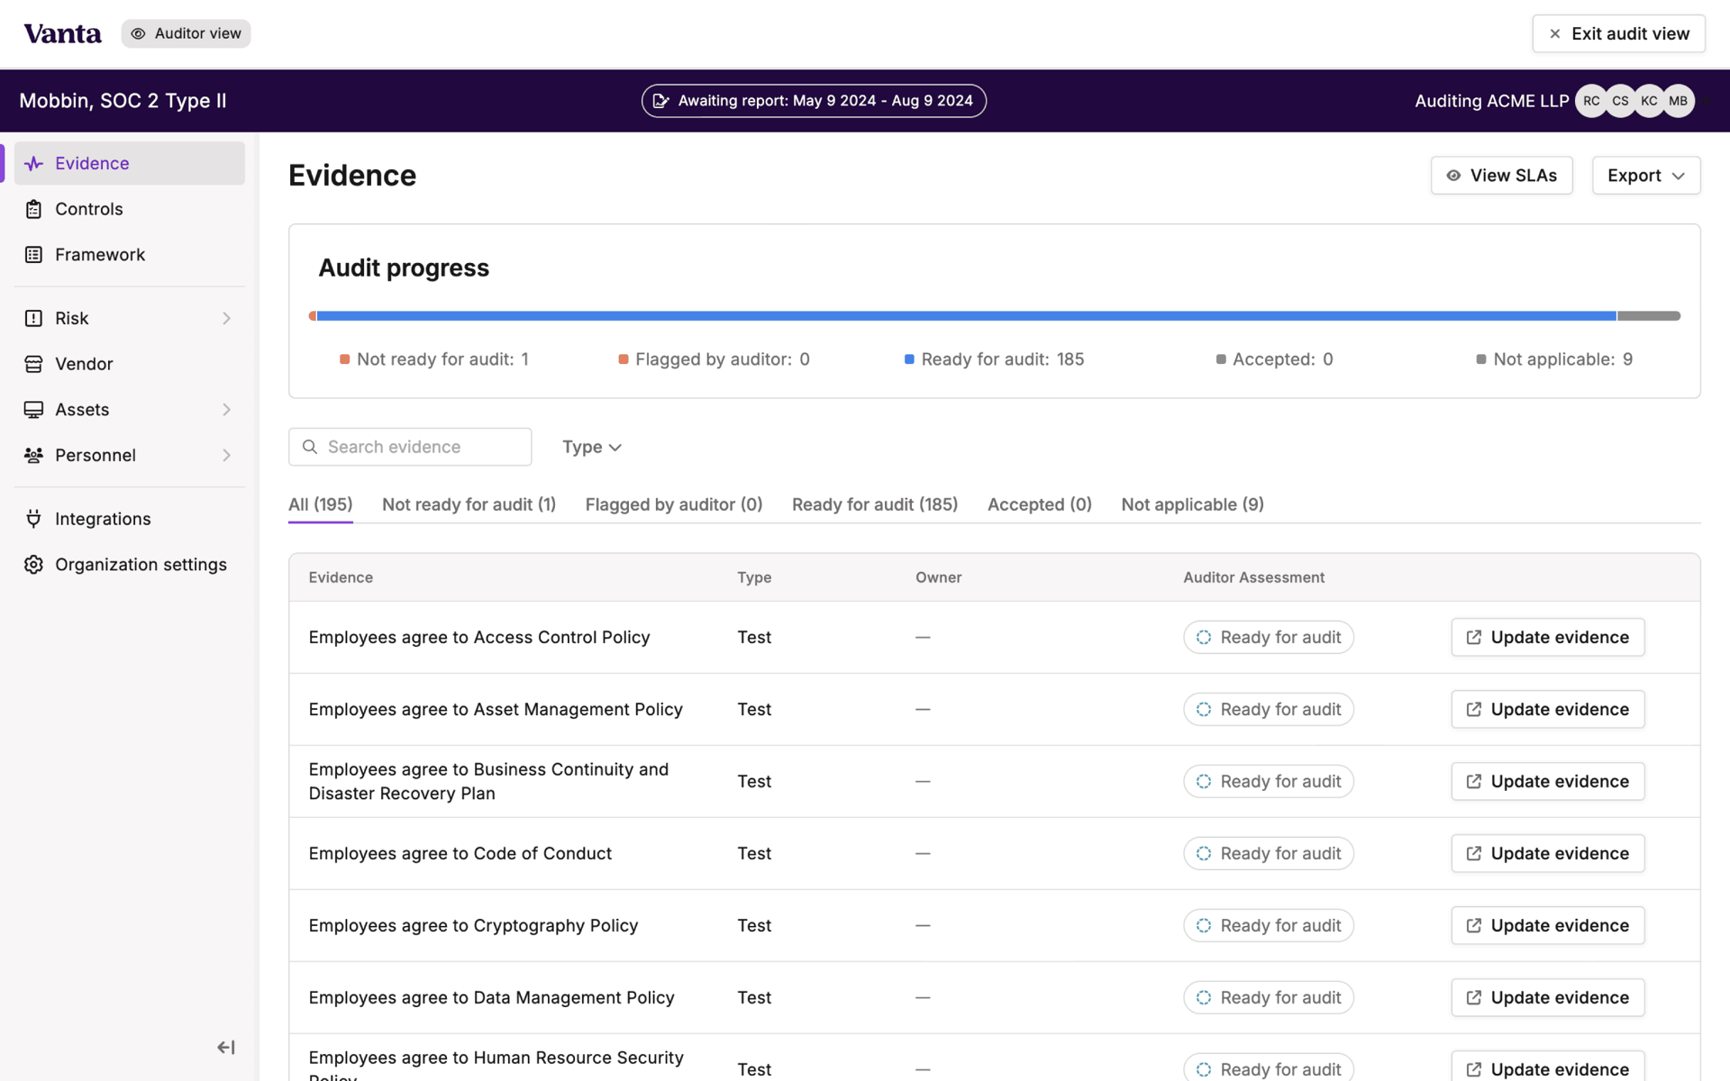Click the blue Ready for audit progress segment
The image size is (1730, 1081).
(966, 316)
